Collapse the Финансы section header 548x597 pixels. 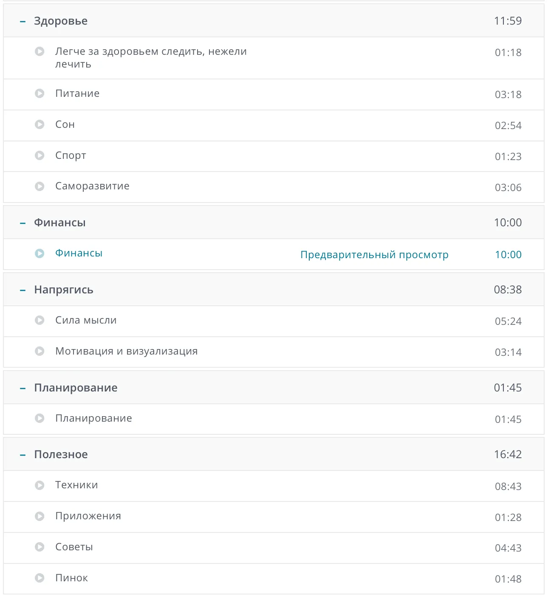[x=23, y=223]
